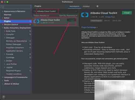This screenshot has height=100, width=135.
Task: Click the project-level icon beside Required Plugins
Action: pos(30,71)
